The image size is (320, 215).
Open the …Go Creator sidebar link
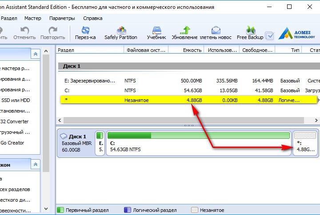pos(12,143)
